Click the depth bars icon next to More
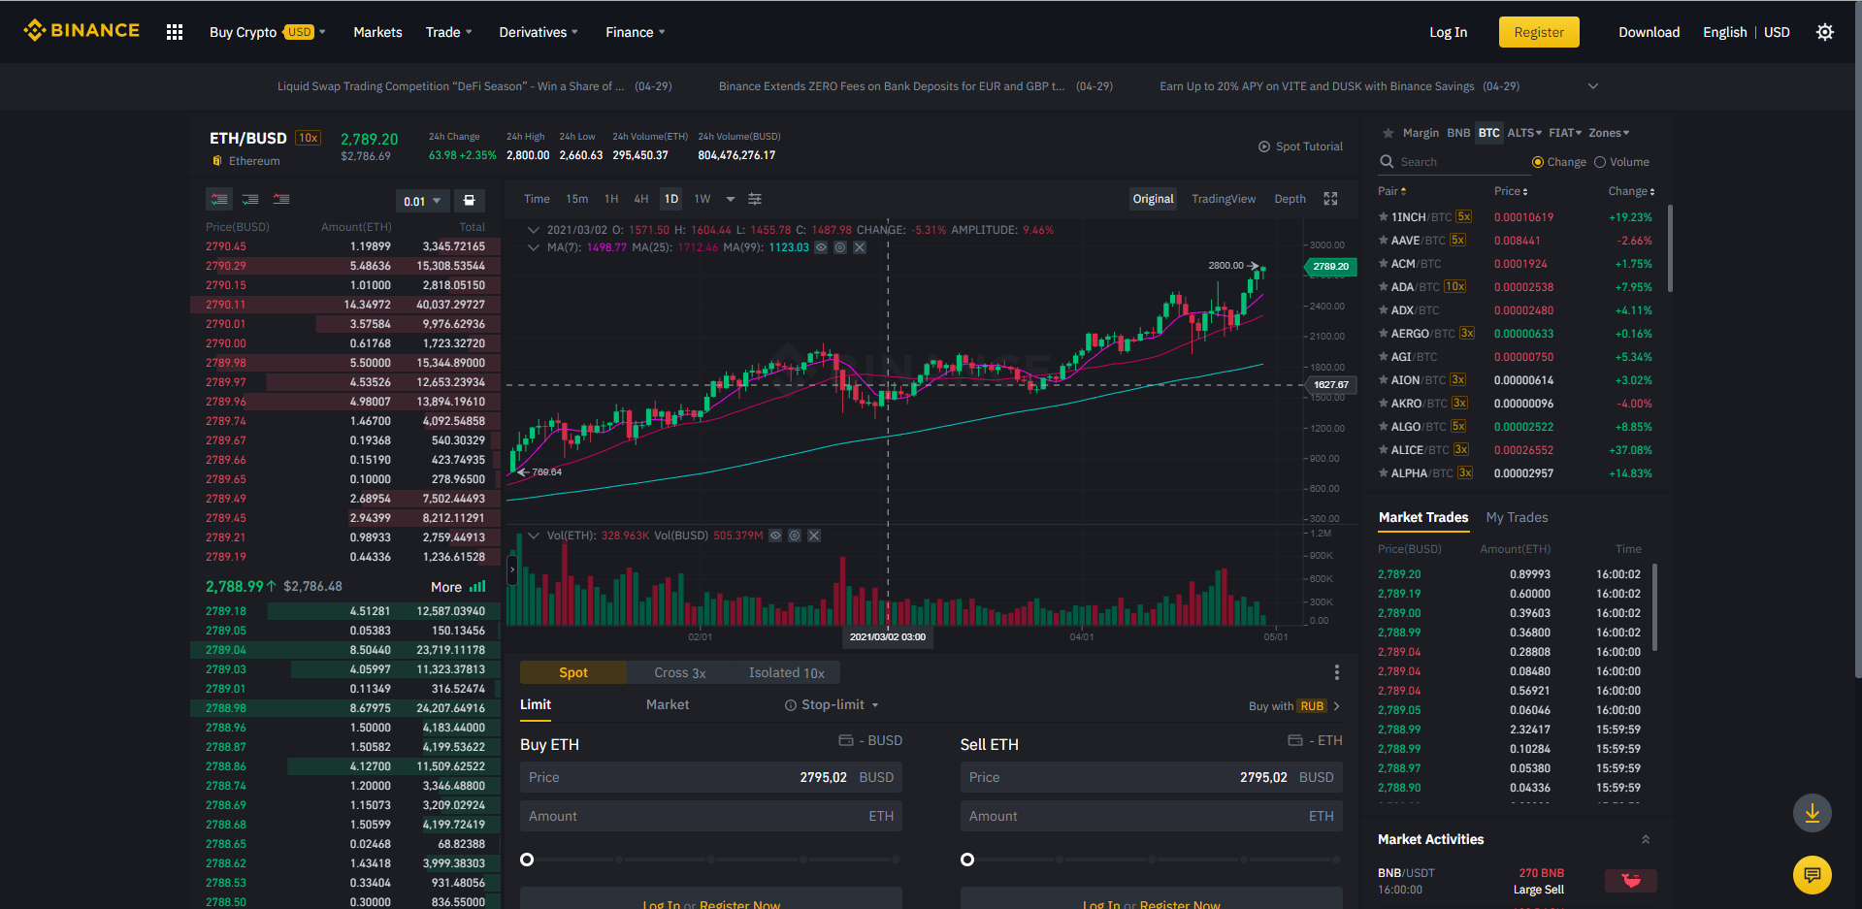The height and width of the screenshot is (909, 1862). click(x=477, y=587)
